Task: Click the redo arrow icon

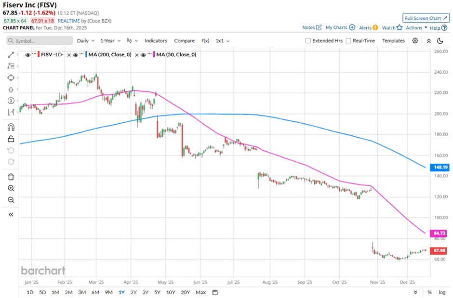Action: (11, 162)
